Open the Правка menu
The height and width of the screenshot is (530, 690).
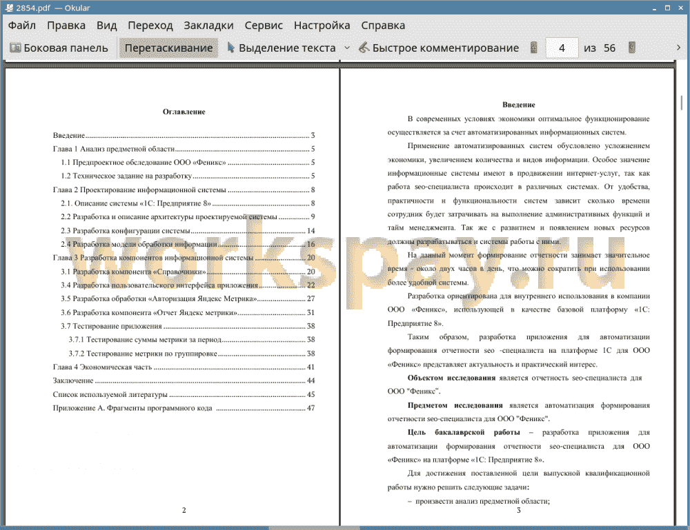(66, 26)
